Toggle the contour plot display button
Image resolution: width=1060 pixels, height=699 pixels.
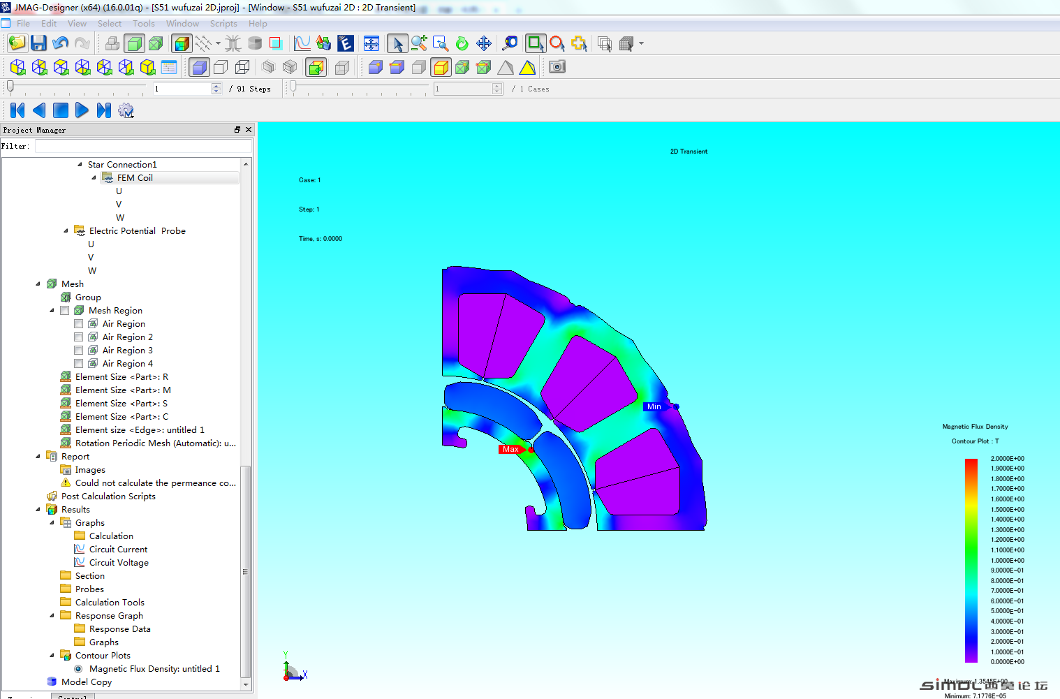pos(182,43)
